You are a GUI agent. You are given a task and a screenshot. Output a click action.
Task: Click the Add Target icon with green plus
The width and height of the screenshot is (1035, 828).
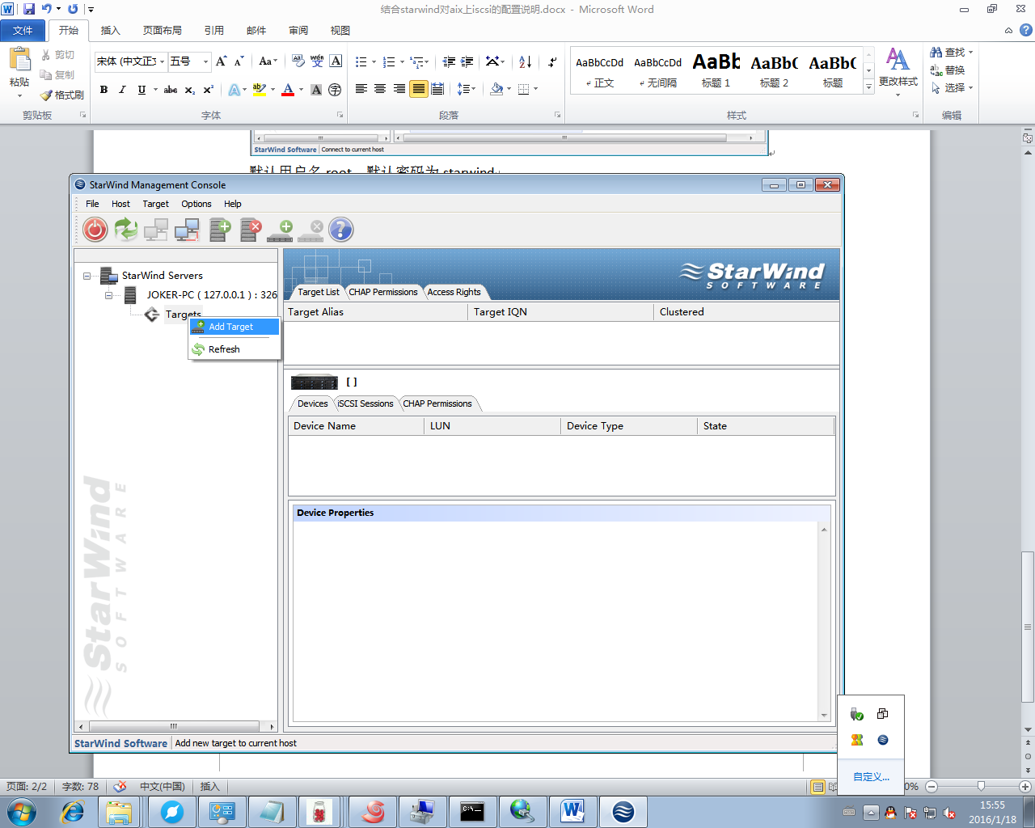(x=281, y=231)
